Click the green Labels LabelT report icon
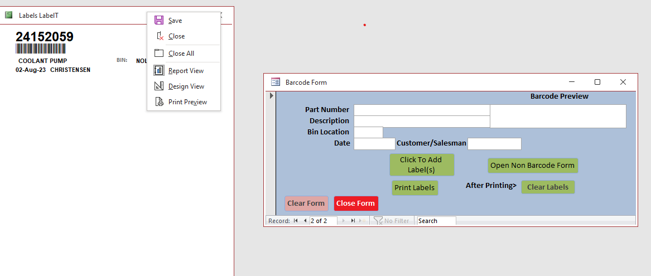 [x=8, y=15]
